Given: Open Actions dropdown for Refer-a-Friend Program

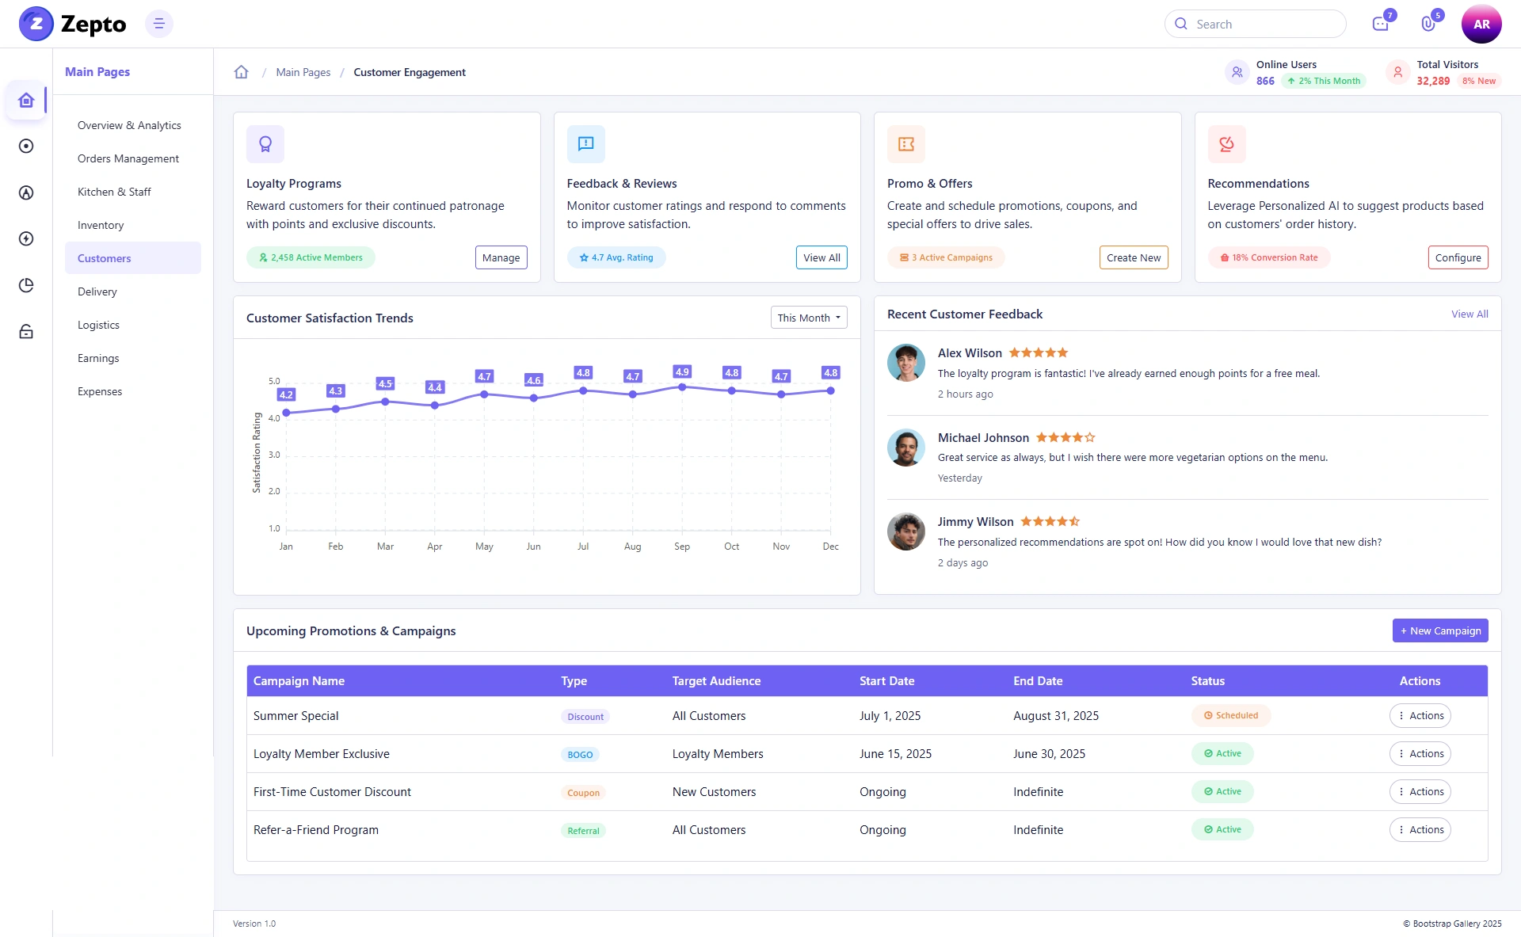Looking at the screenshot, I should coord(1420,830).
